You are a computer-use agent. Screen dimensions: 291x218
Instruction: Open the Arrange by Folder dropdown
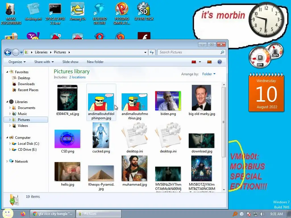(209, 74)
